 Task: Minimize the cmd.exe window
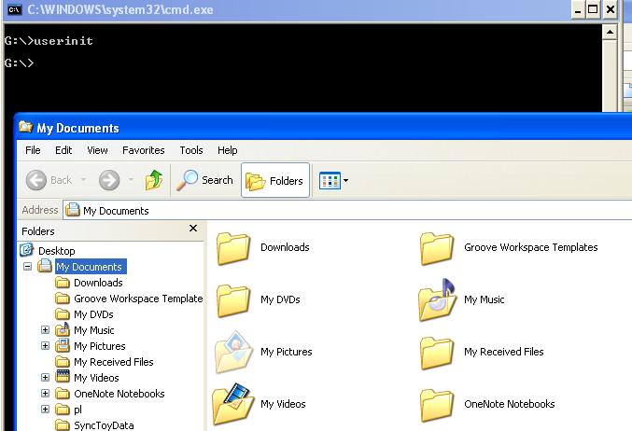[578, 9]
